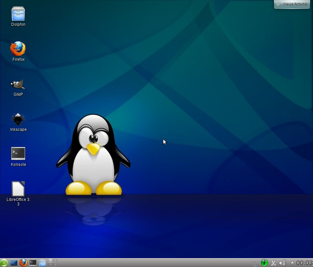
Task: Open the Klipper clipboard scissors icon
Action: pos(273,263)
